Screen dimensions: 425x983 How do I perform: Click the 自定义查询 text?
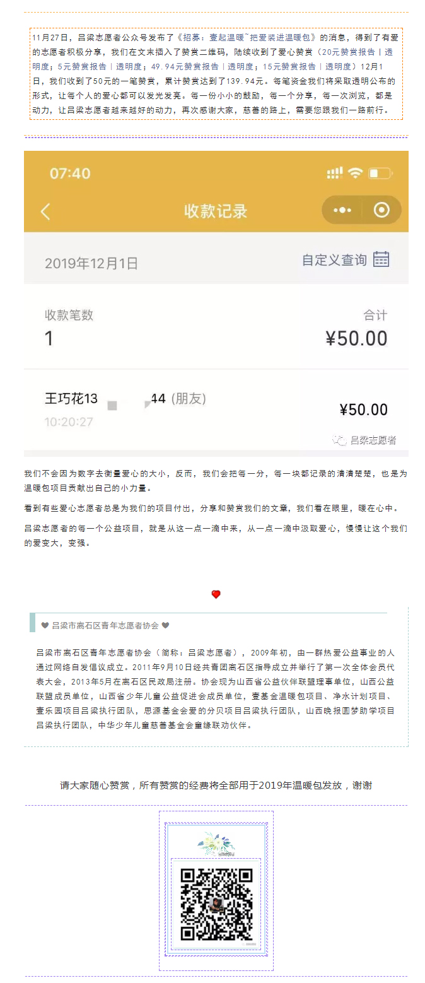coord(334,259)
